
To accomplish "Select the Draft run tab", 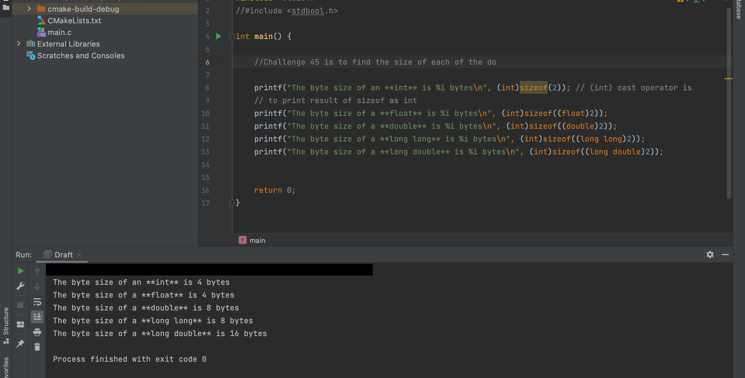I will (63, 255).
